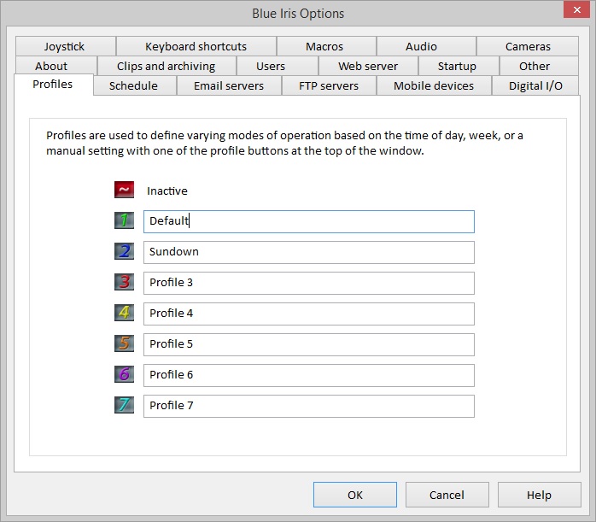Click the yellow profile 4 icon
Viewport: 596px width, 522px height.
pos(125,313)
